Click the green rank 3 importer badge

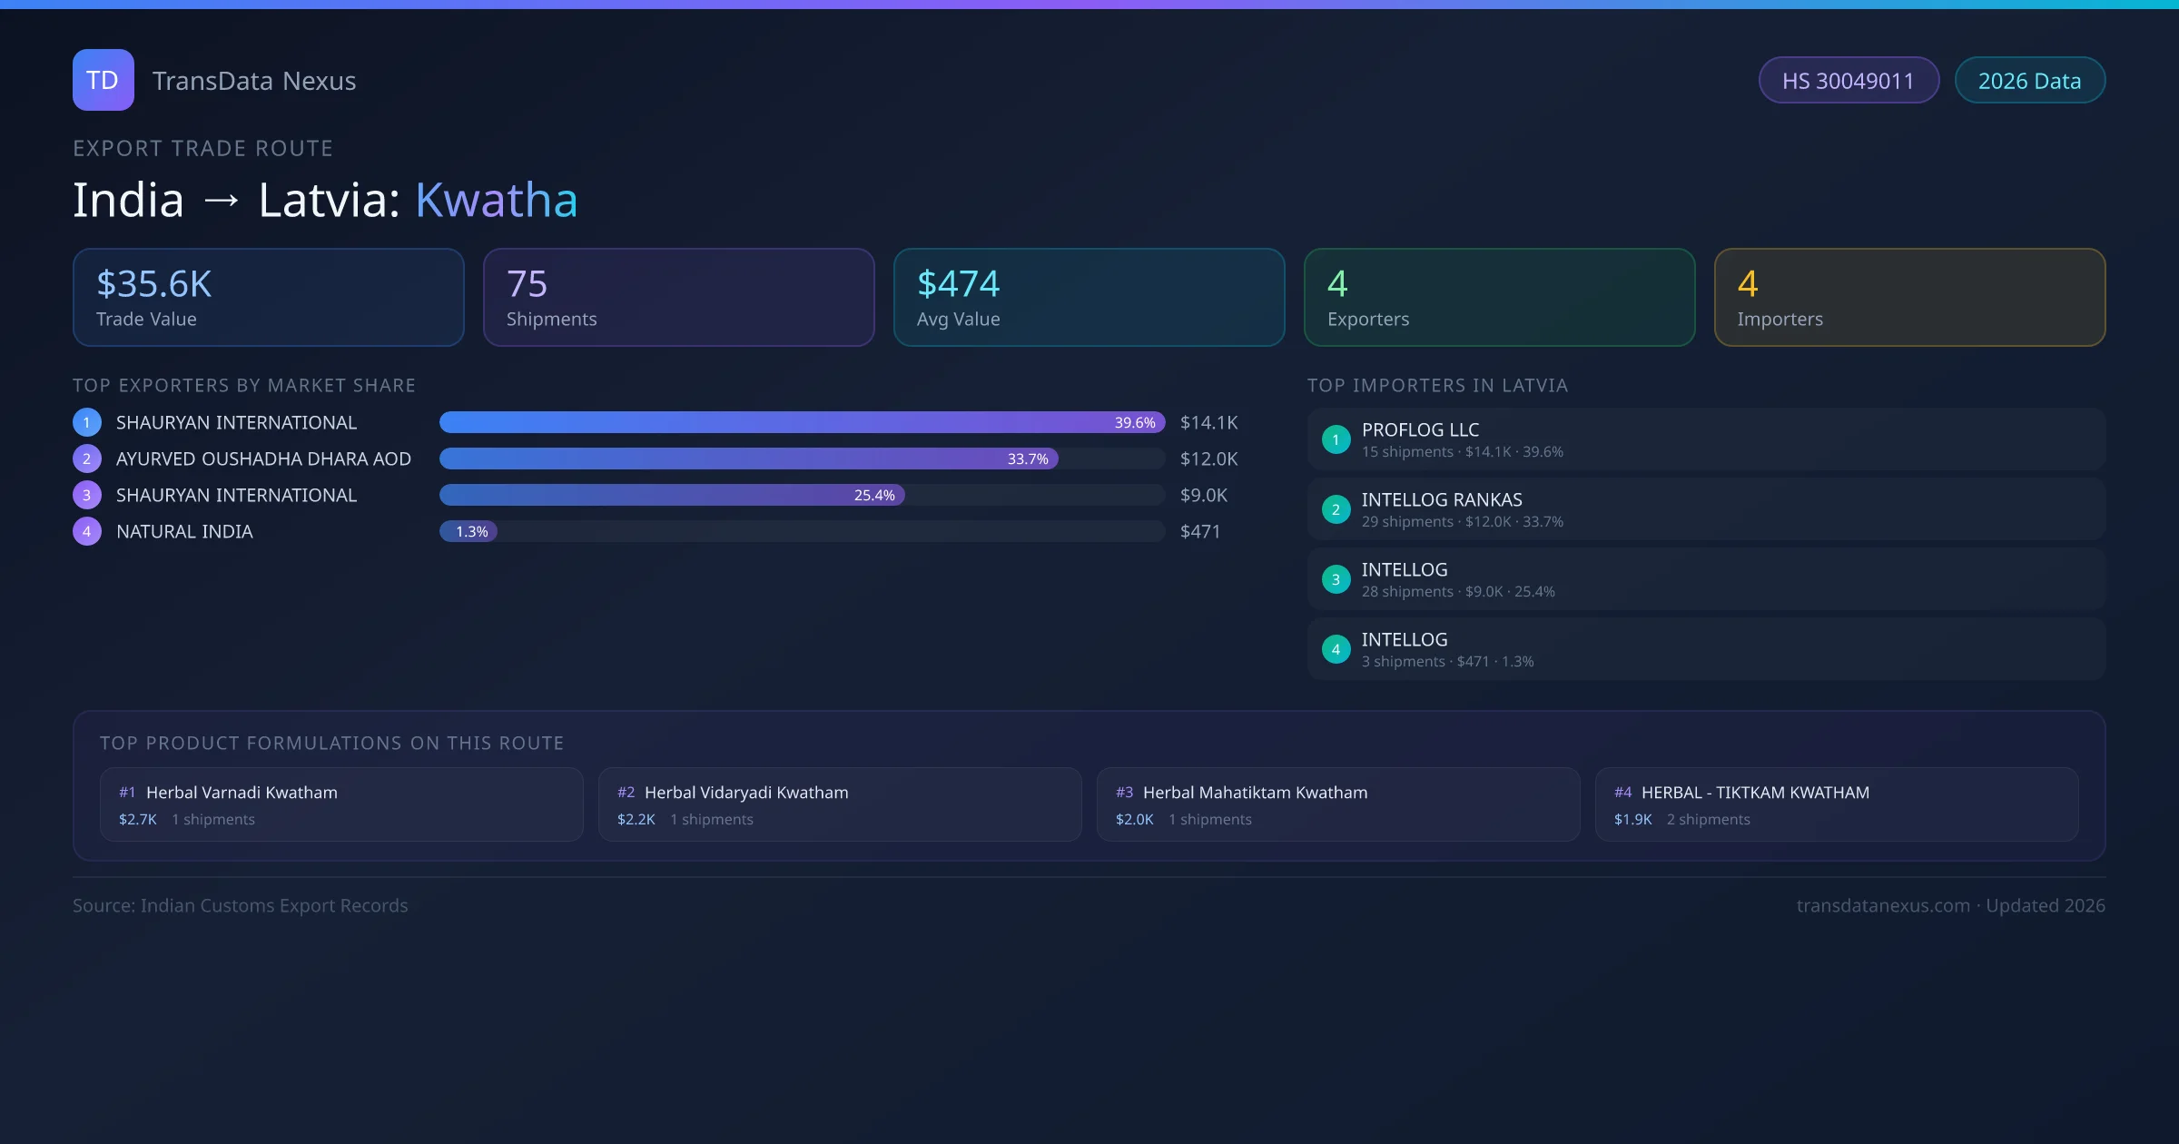[1336, 579]
